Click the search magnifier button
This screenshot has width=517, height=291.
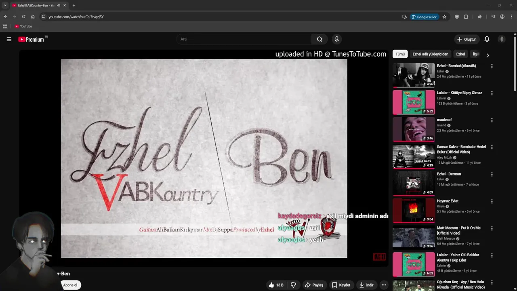click(x=319, y=39)
